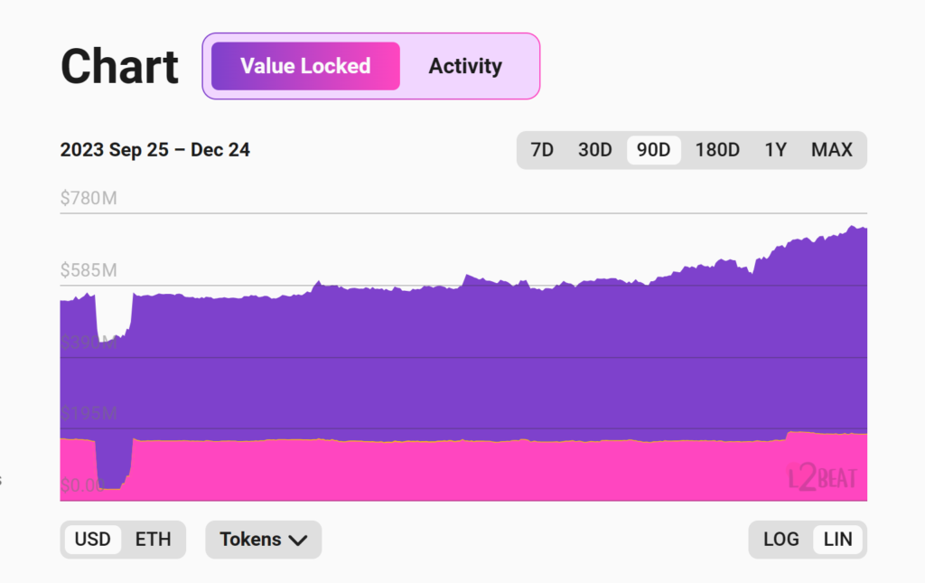
Task: Select the 30D time range
Action: 594,150
